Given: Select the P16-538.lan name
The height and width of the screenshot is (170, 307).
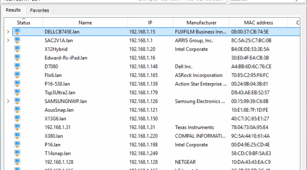Looking at the screenshot, I should coord(57,84).
